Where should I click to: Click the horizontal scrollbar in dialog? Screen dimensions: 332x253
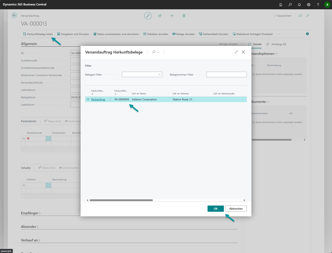point(121,200)
